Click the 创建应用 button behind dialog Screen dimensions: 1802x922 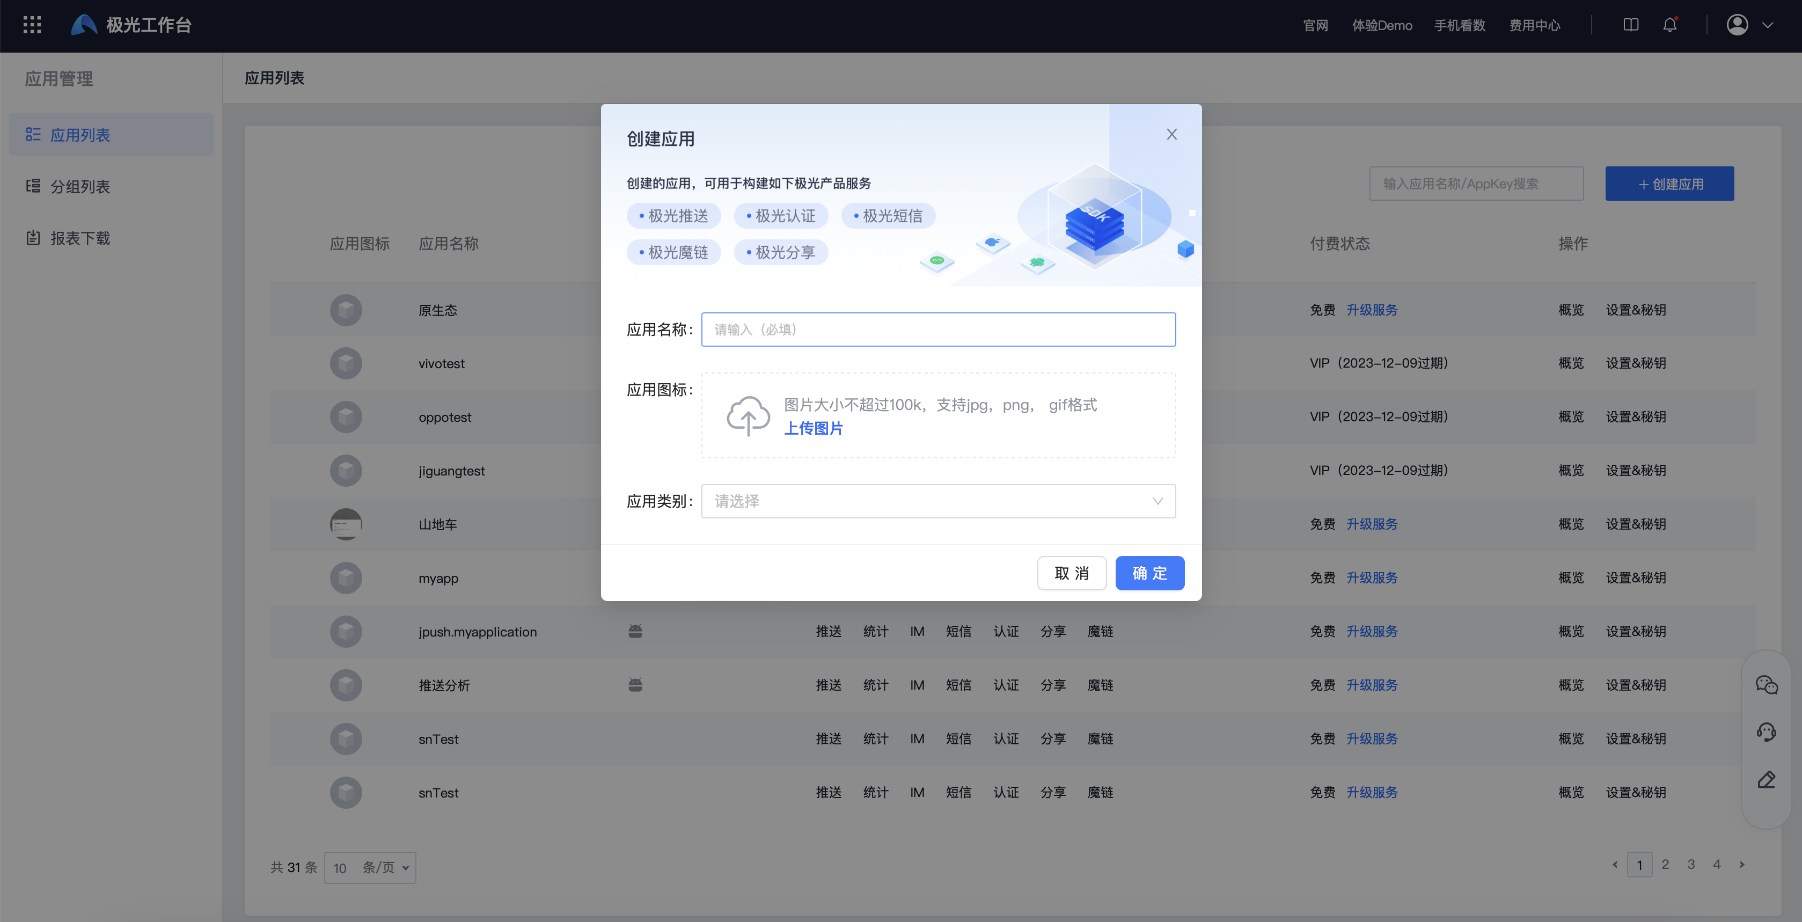(1669, 184)
